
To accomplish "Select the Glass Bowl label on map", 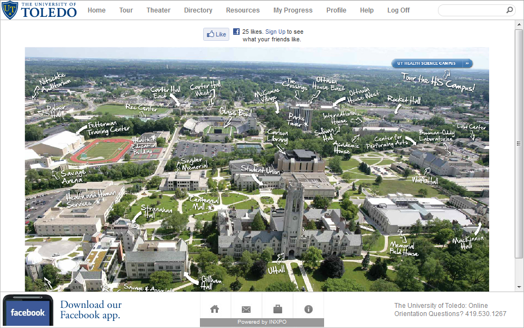I will pyautogui.click(x=235, y=112).
